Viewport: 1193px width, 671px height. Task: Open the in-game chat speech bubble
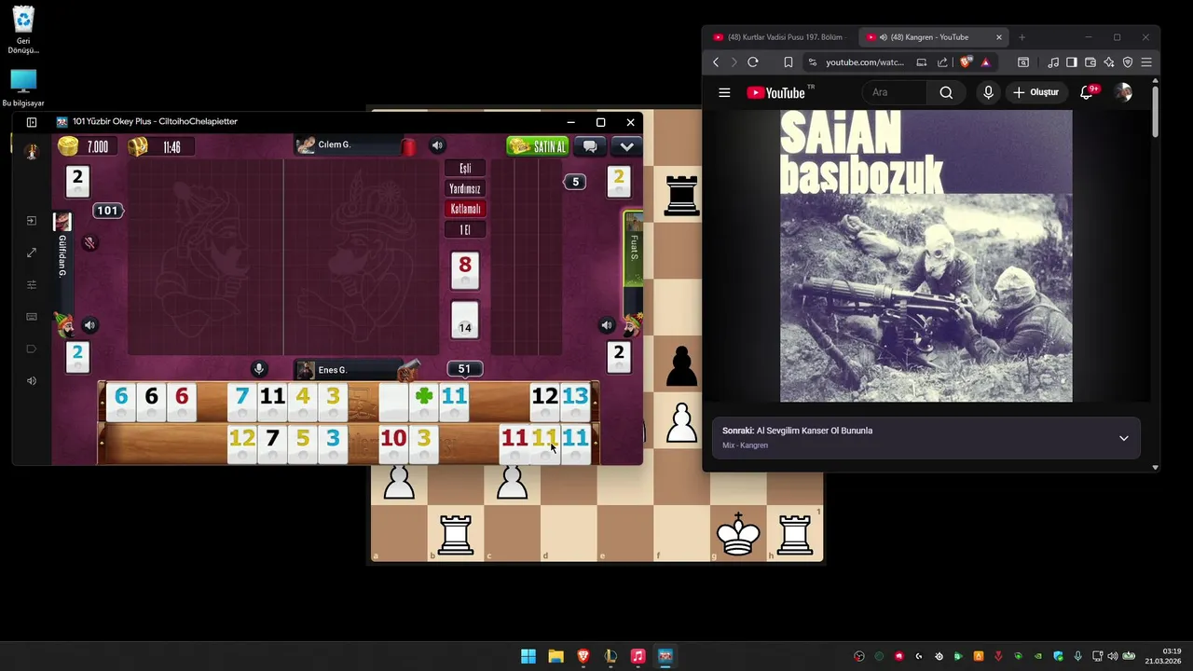click(x=590, y=146)
